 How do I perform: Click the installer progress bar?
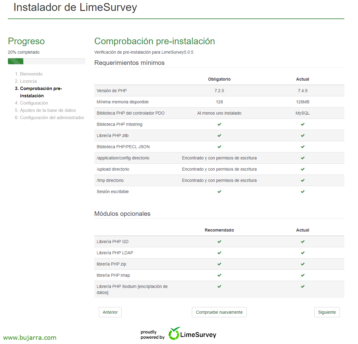[46, 61]
